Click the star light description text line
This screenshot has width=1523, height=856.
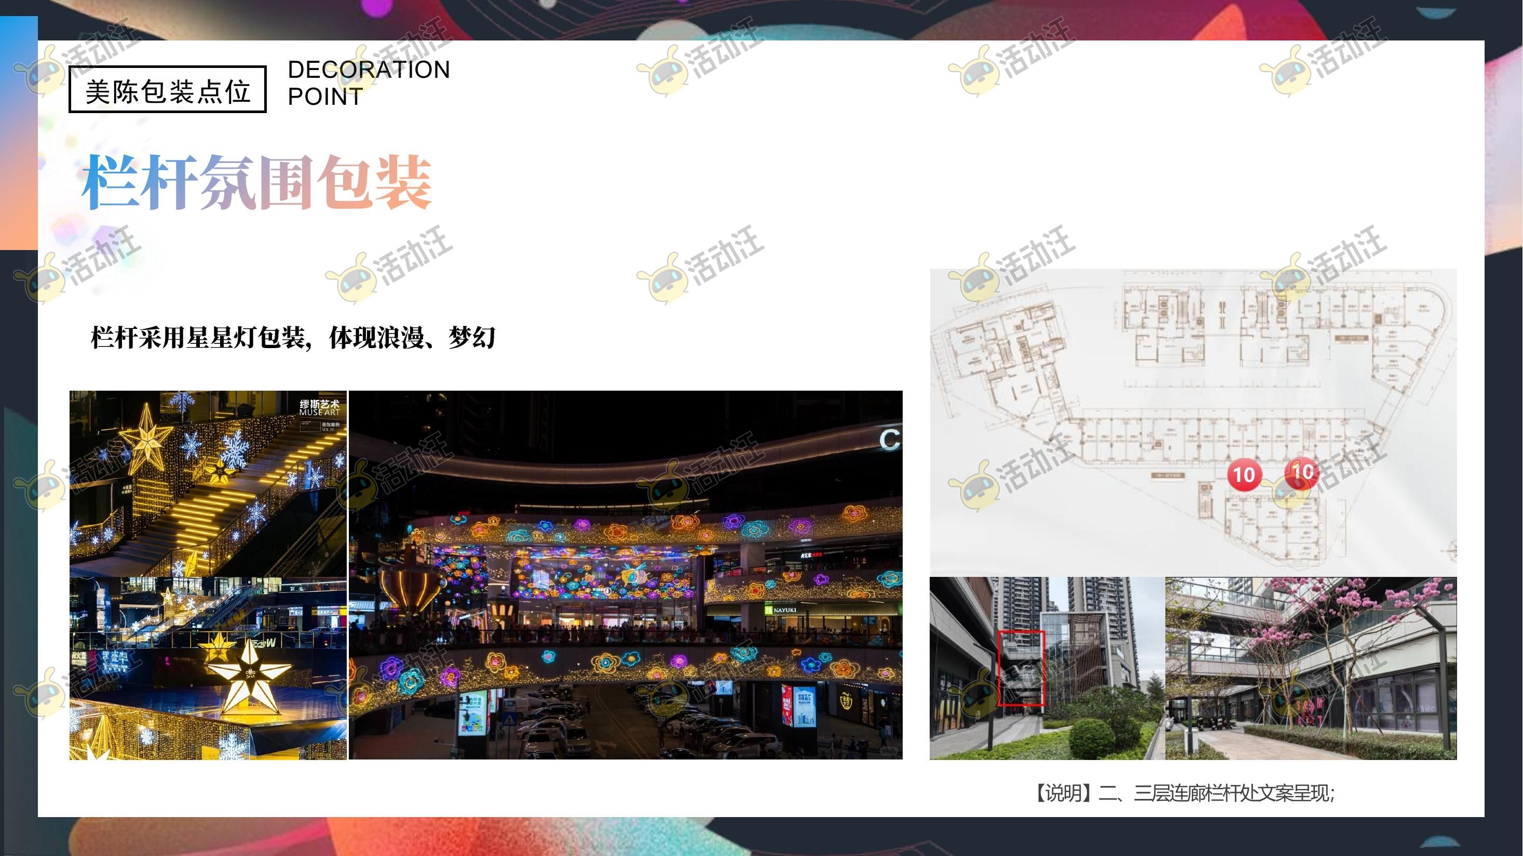coord(293,338)
